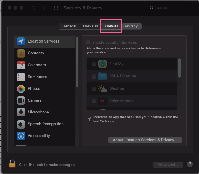This screenshot has width=199, height=174.
Task: Toggle the Enable Location Services checkbox
Action: tap(88, 42)
